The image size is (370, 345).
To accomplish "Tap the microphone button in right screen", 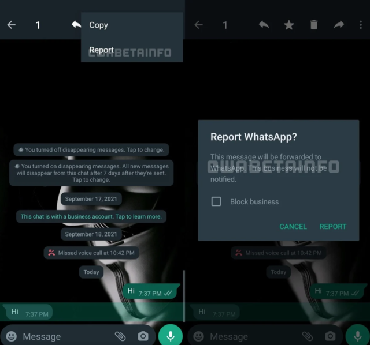I will (357, 335).
